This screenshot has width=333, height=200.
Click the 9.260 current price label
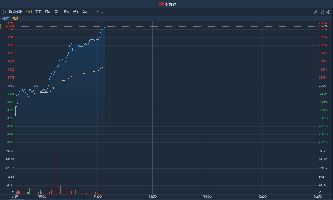coord(8,26)
